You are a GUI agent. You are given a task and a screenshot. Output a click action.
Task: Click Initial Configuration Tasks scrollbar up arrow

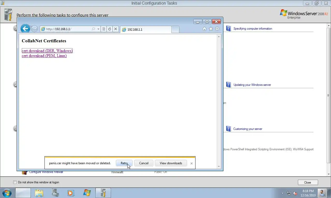coord(329,26)
